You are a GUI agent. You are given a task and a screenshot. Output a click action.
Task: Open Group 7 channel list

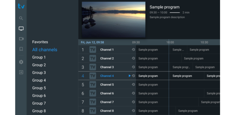tap(39, 103)
